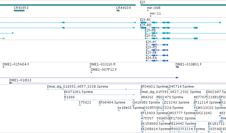Click the EN15329.5prime label
This screenshot has width=226, height=133.
170,108
